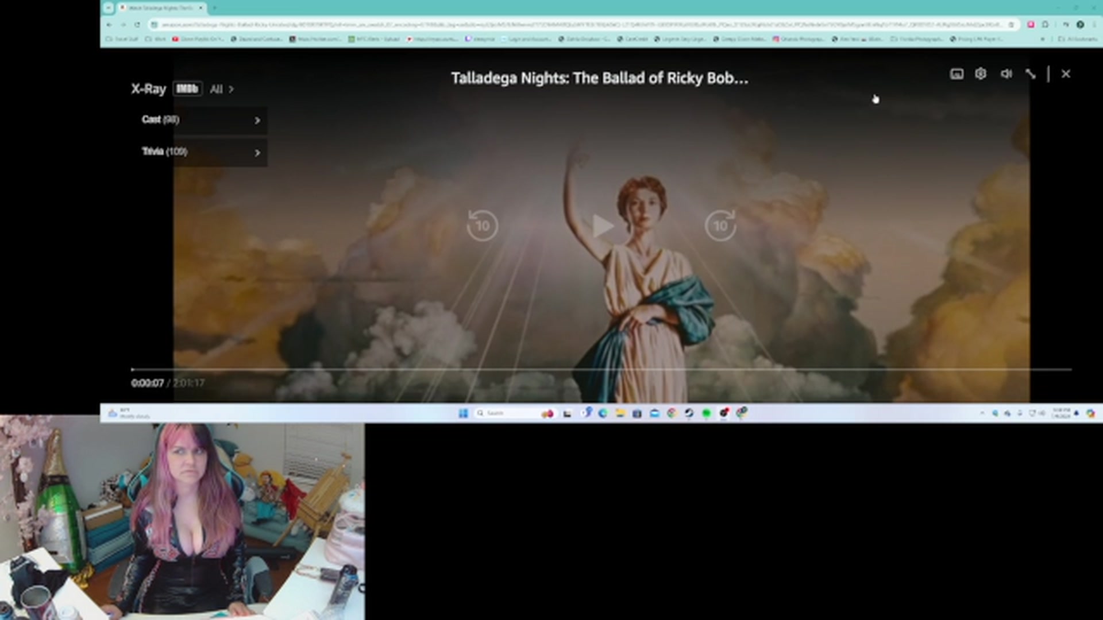Viewport: 1103px width, 620px height.
Task: Open the tab search dropdown
Action: click(108, 8)
